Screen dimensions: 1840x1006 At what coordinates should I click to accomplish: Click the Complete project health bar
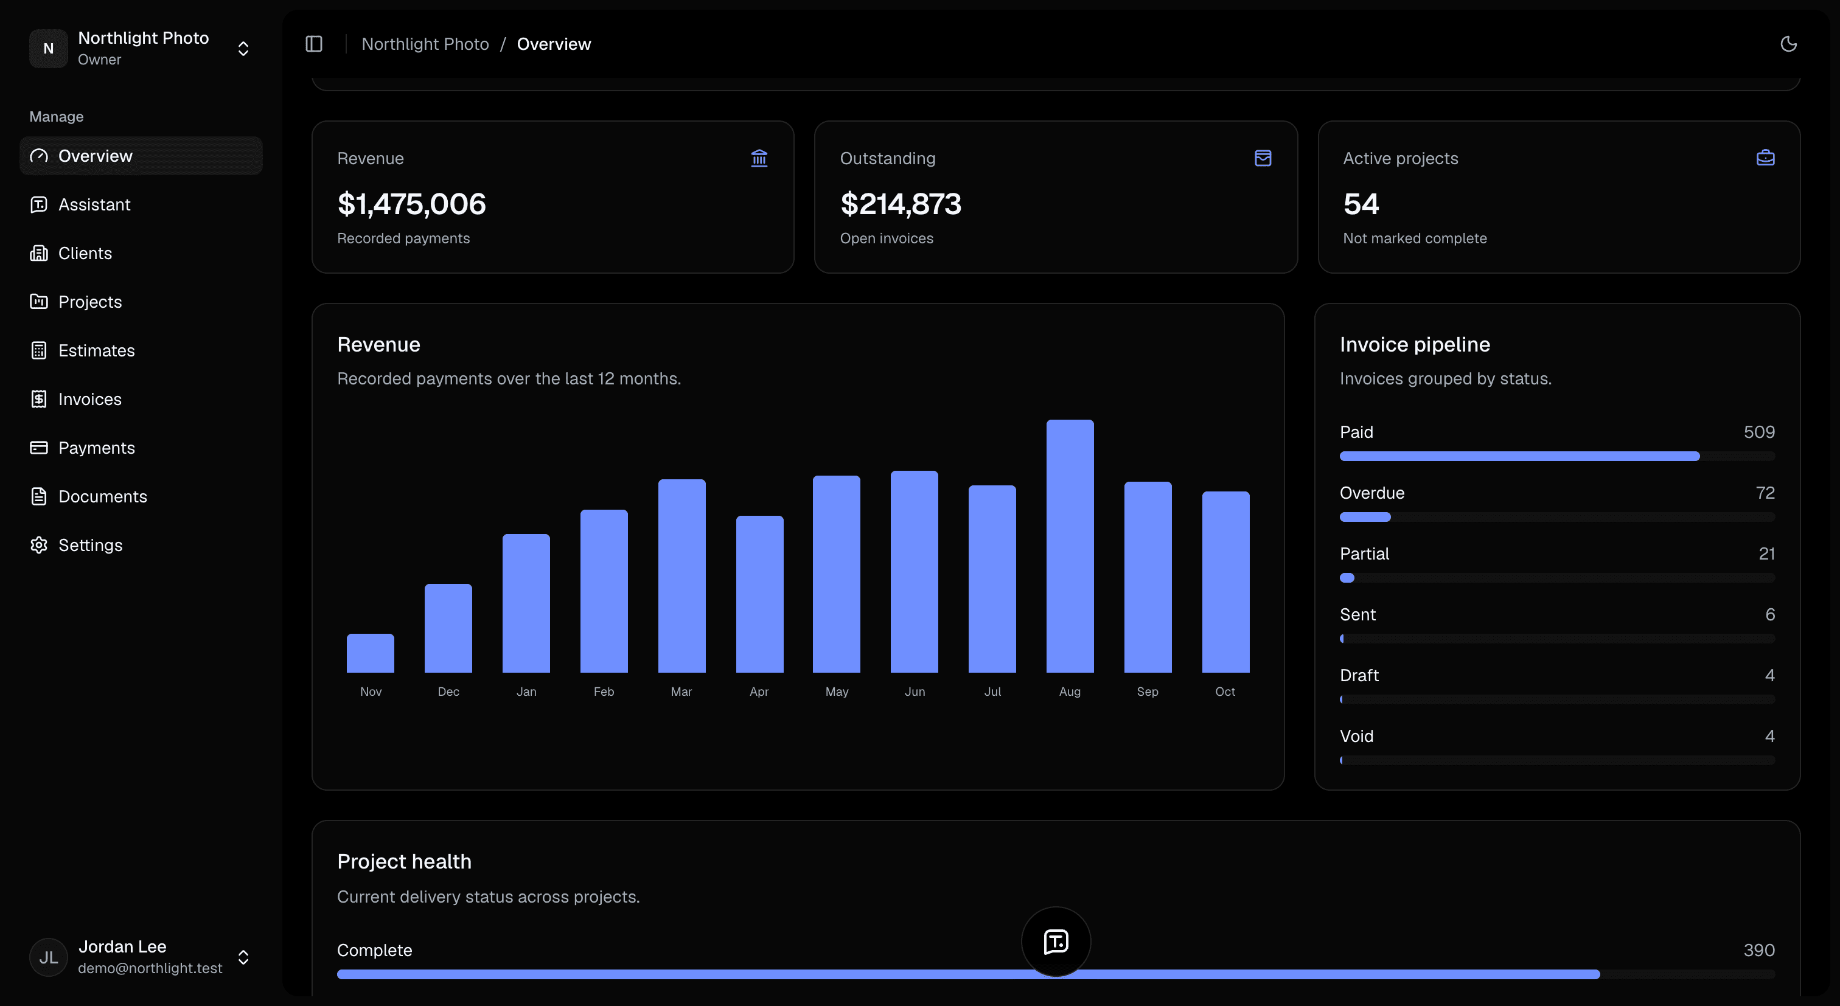pyautogui.click(x=1056, y=974)
